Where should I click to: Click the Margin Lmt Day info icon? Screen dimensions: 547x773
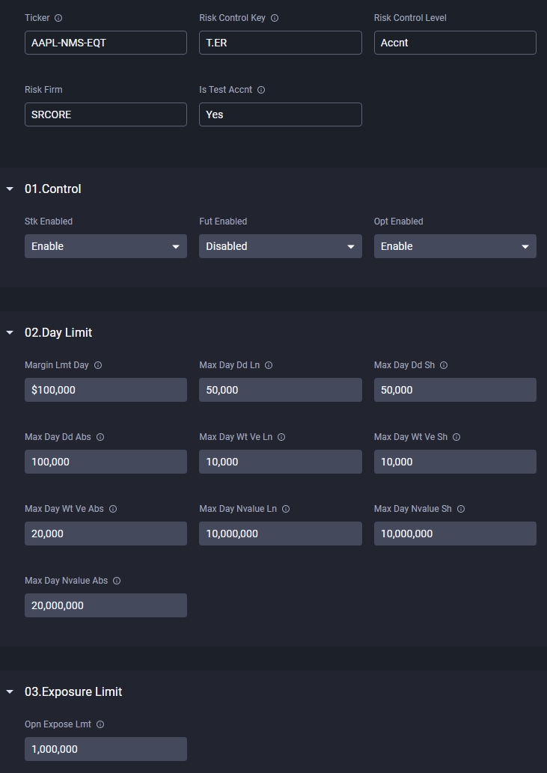tap(98, 365)
